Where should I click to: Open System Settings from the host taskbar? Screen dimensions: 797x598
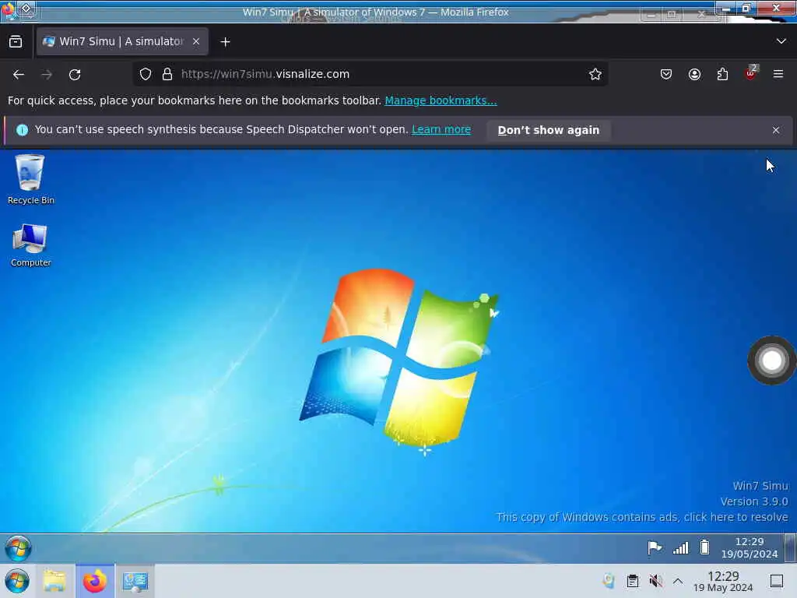click(x=135, y=581)
